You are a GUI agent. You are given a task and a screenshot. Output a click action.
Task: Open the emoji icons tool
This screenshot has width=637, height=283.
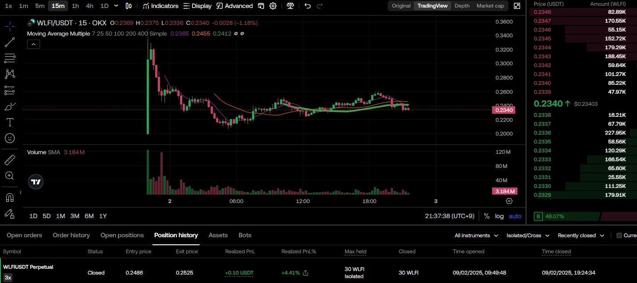point(10,138)
